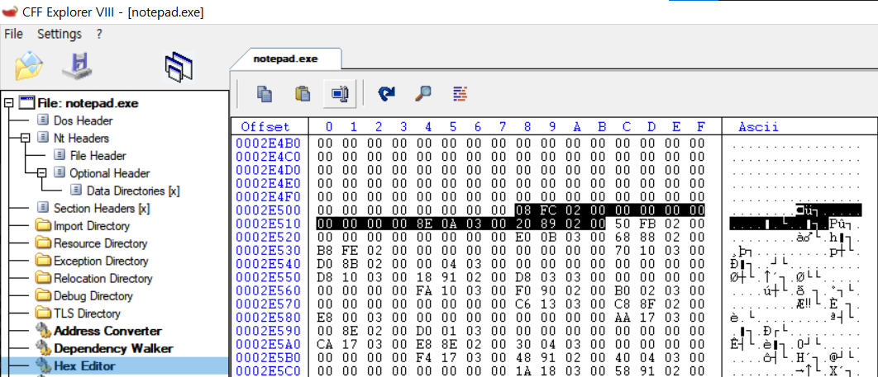Image resolution: width=878 pixels, height=377 pixels.
Task: Open Import Directory folder
Action: (91, 226)
